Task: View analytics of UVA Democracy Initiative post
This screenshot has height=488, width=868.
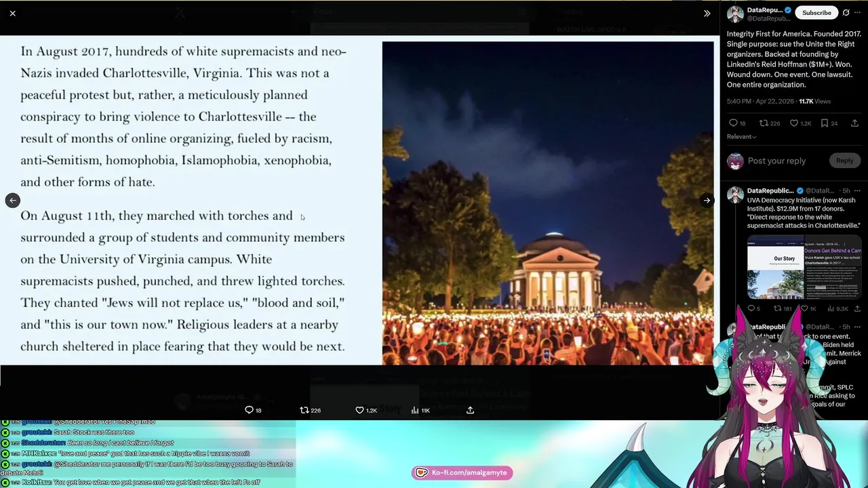Action: click(x=831, y=308)
